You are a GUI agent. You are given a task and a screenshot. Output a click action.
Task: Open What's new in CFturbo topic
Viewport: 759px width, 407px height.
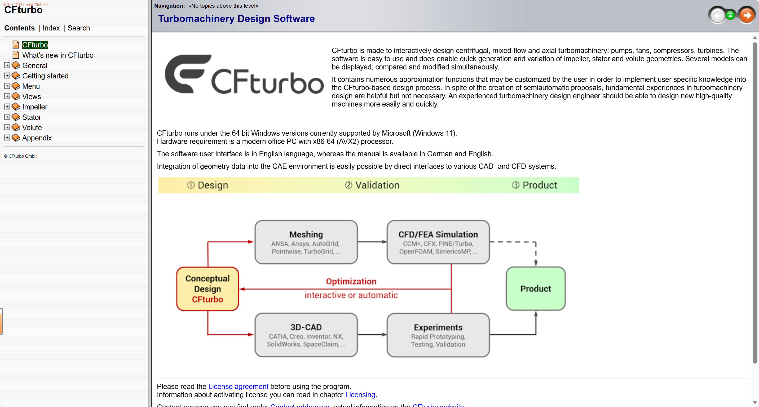[58, 55]
